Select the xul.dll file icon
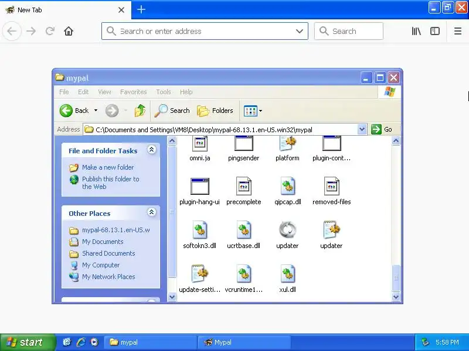Image resolution: width=469 pixels, height=351 pixels. 287,273
